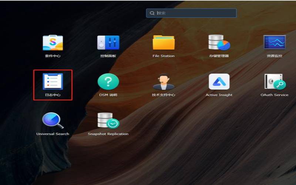This screenshot has width=296, height=185.
Task: Open the 套件中心 Package Center icon
Action: coord(53,43)
